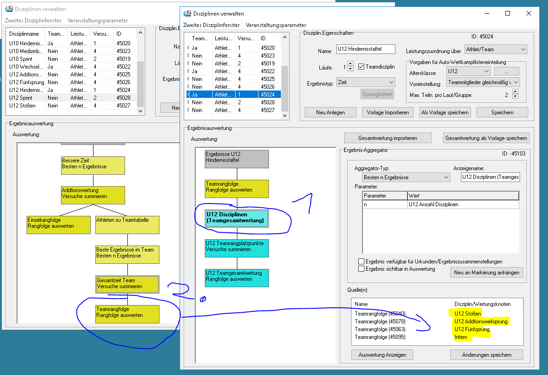The image size is (548, 375).
Task: Select the Ergebnisse U12 Hindernisstaffel node
Action: click(237, 159)
